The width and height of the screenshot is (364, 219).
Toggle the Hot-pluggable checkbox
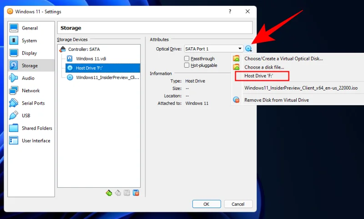187,65
